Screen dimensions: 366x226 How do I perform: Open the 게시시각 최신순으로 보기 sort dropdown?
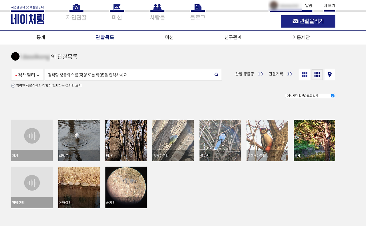(310, 96)
